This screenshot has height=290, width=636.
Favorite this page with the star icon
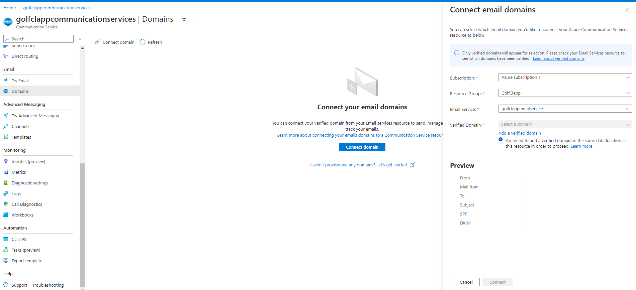click(184, 19)
